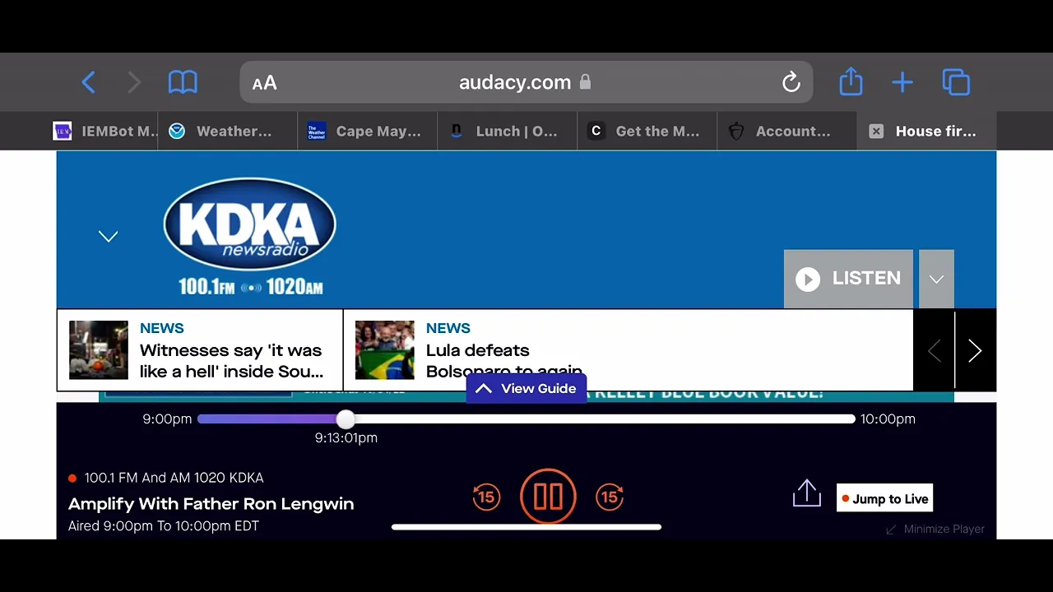Open 'Lula defeats Bolsonaro' article
The image size is (1053, 592).
tap(504, 361)
